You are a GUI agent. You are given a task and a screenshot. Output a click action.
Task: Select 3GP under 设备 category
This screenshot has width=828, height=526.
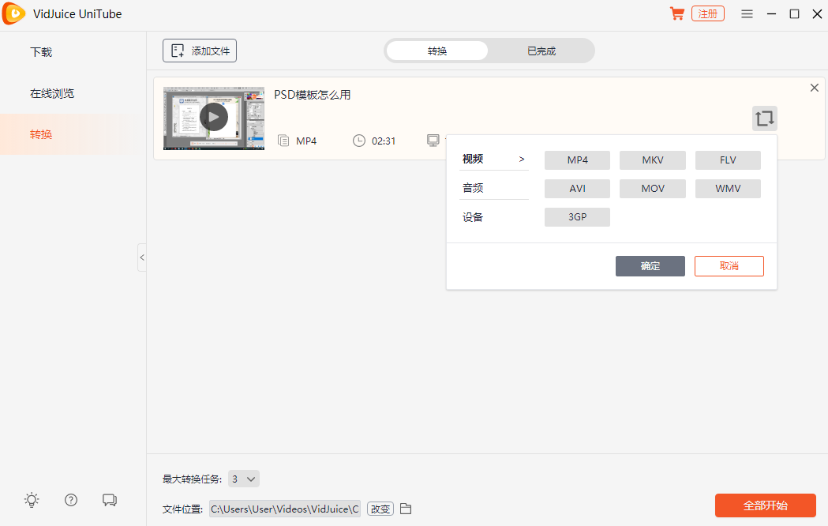(x=577, y=216)
